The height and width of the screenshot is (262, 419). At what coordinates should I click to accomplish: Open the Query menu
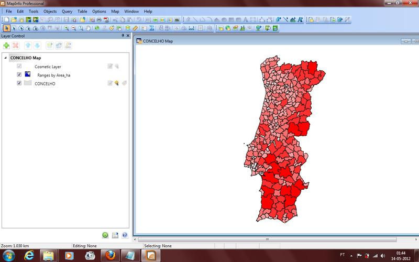point(67,11)
